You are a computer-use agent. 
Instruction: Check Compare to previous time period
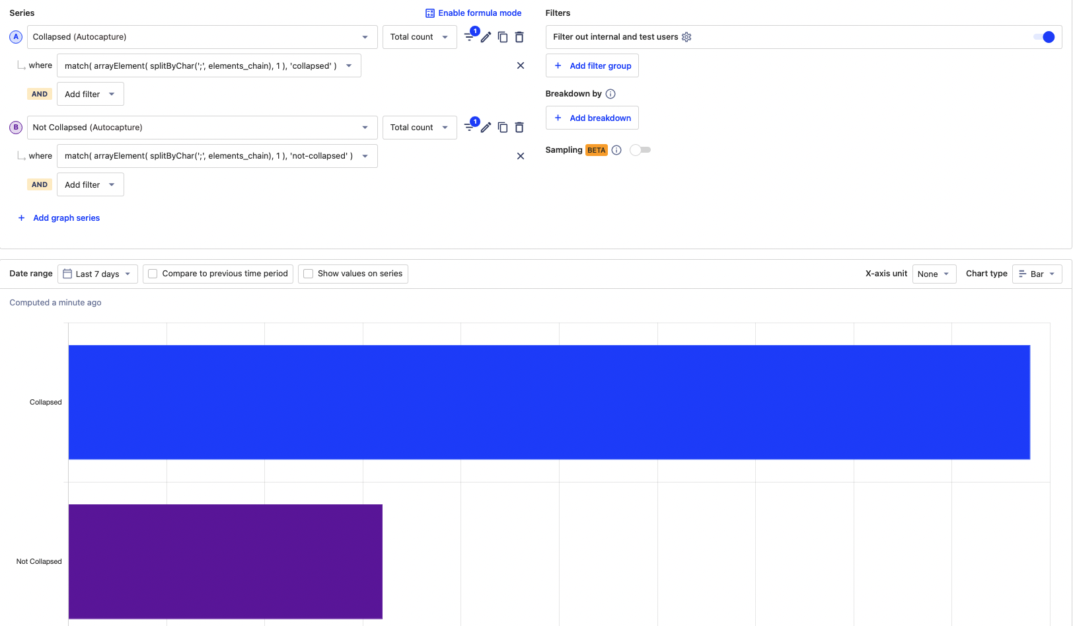click(x=153, y=274)
